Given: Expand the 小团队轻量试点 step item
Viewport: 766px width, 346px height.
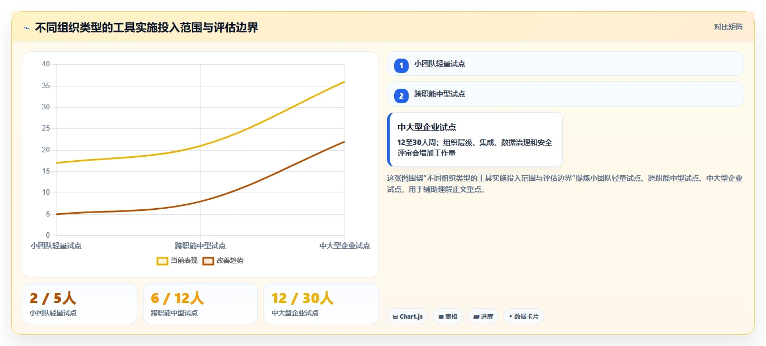Looking at the screenshot, I should click(x=565, y=64).
